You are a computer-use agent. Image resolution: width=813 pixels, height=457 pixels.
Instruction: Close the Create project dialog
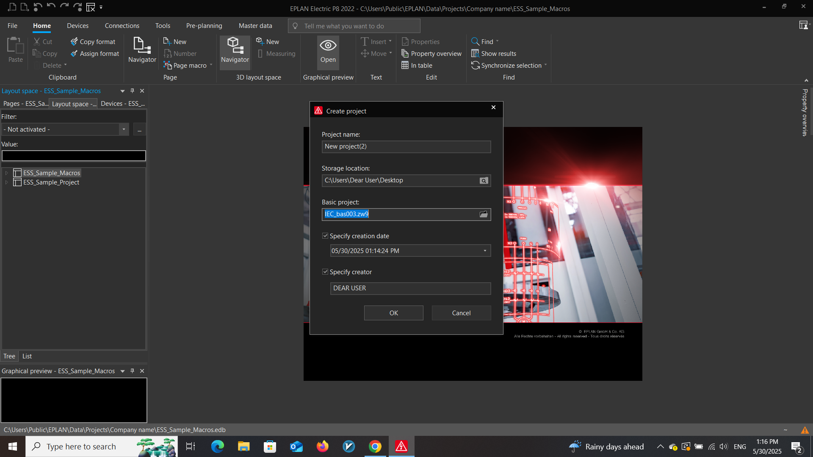[493, 107]
